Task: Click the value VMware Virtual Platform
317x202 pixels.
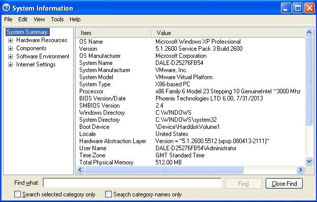Action: [x=184, y=77]
